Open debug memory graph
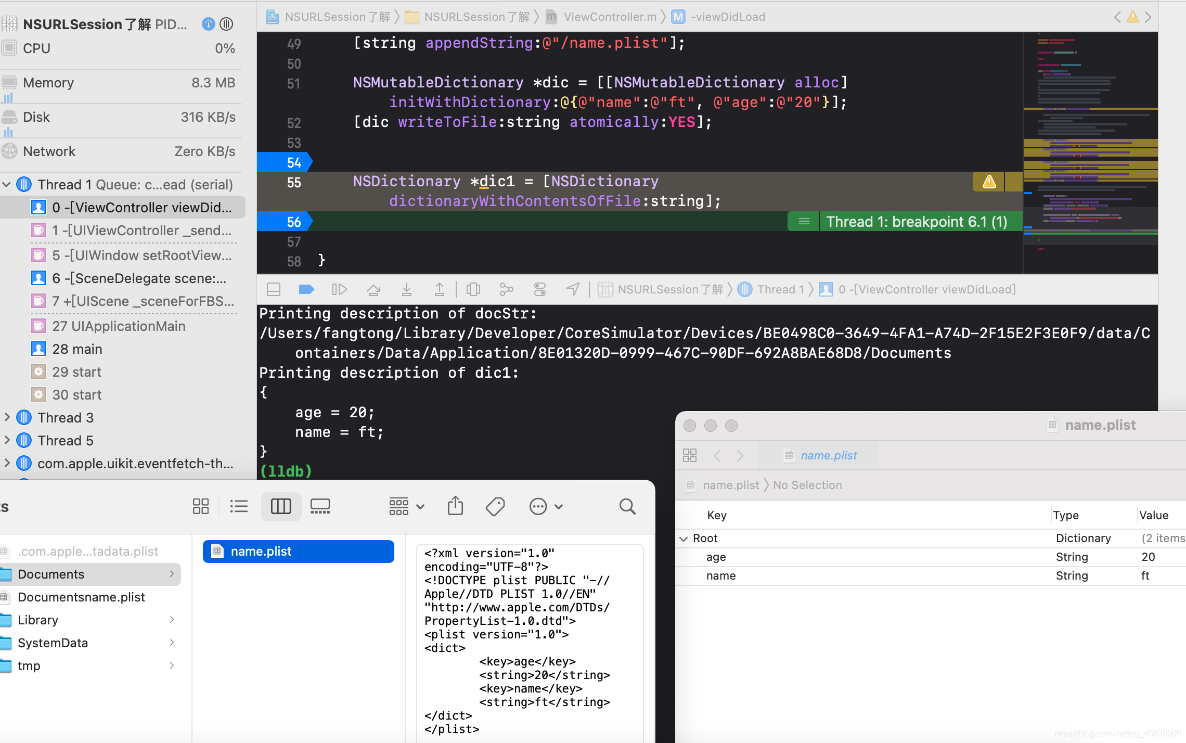Viewport: 1186px width, 743px height. tap(506, 289)
